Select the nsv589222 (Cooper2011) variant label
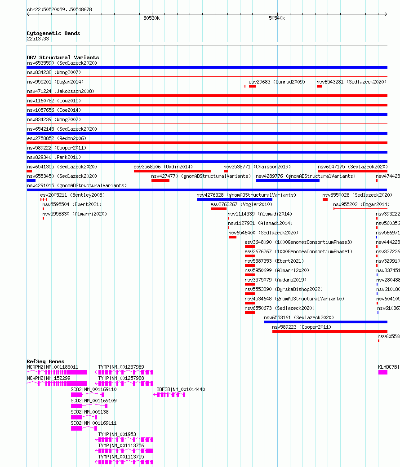 [57, 148]
